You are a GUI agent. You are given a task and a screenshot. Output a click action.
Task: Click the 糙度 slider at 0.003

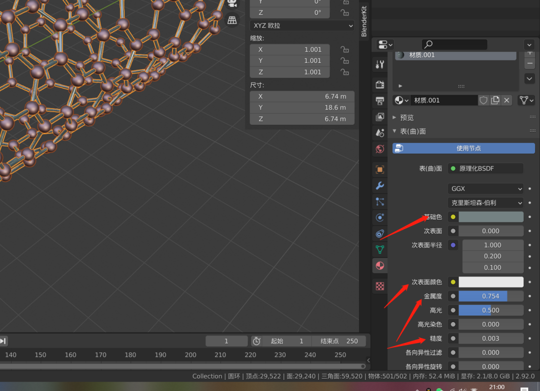pos(491,338)
